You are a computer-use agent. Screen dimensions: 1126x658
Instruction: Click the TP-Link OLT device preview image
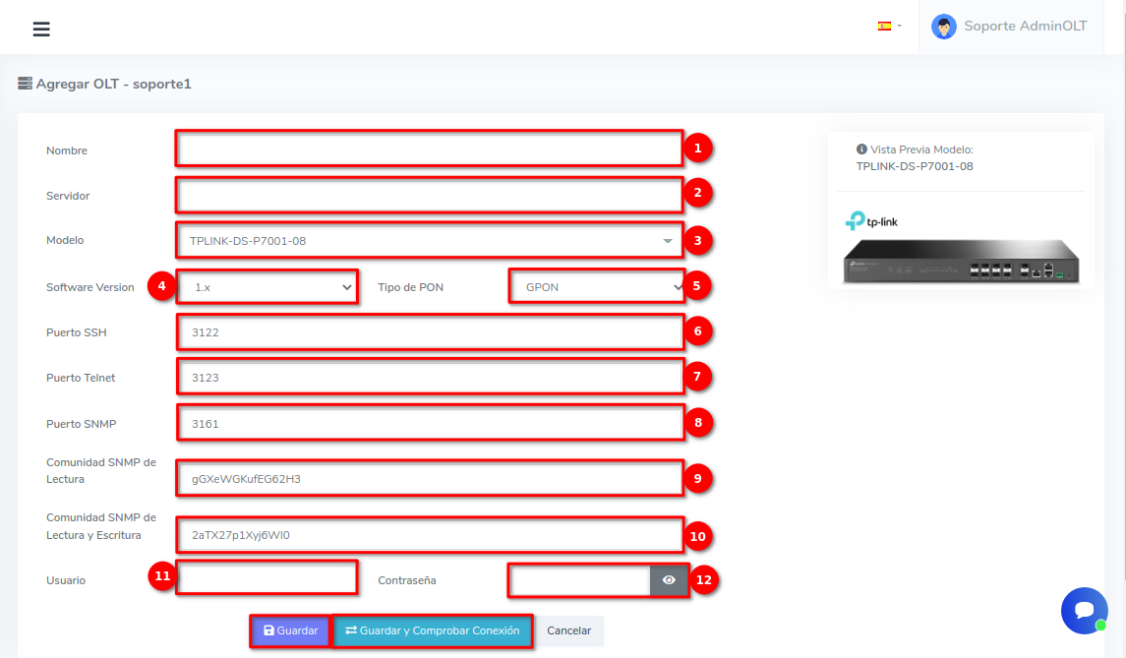(961, 262)
